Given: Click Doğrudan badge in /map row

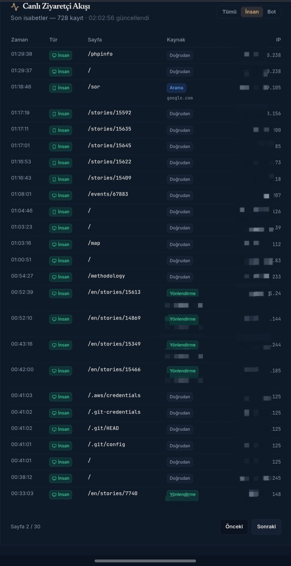Looking at the screenshot, I should [x=180, y=245].
